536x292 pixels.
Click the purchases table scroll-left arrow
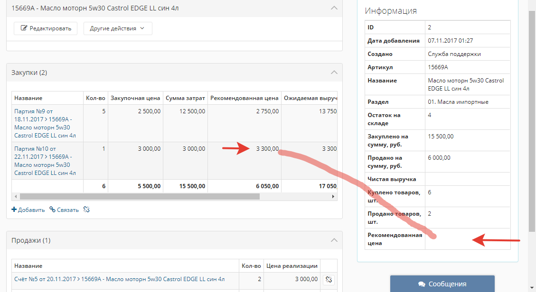(x=15, y=197)
